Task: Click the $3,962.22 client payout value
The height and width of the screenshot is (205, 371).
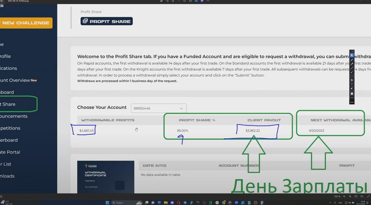Action: point(253,131)
